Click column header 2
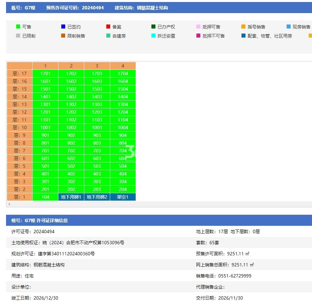312x307 pixels. (71, 66)
